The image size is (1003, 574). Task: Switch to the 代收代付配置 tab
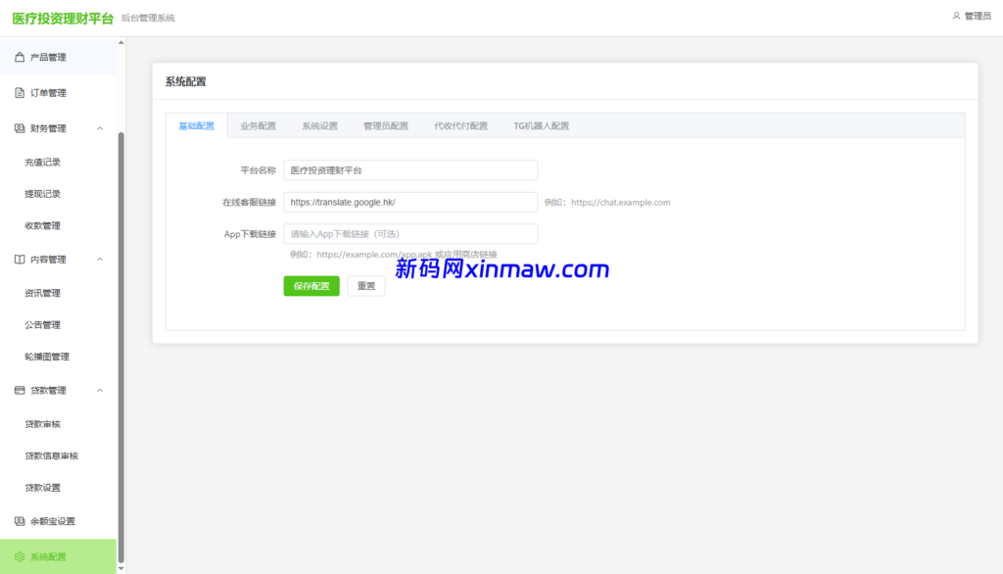click(460, 126)
